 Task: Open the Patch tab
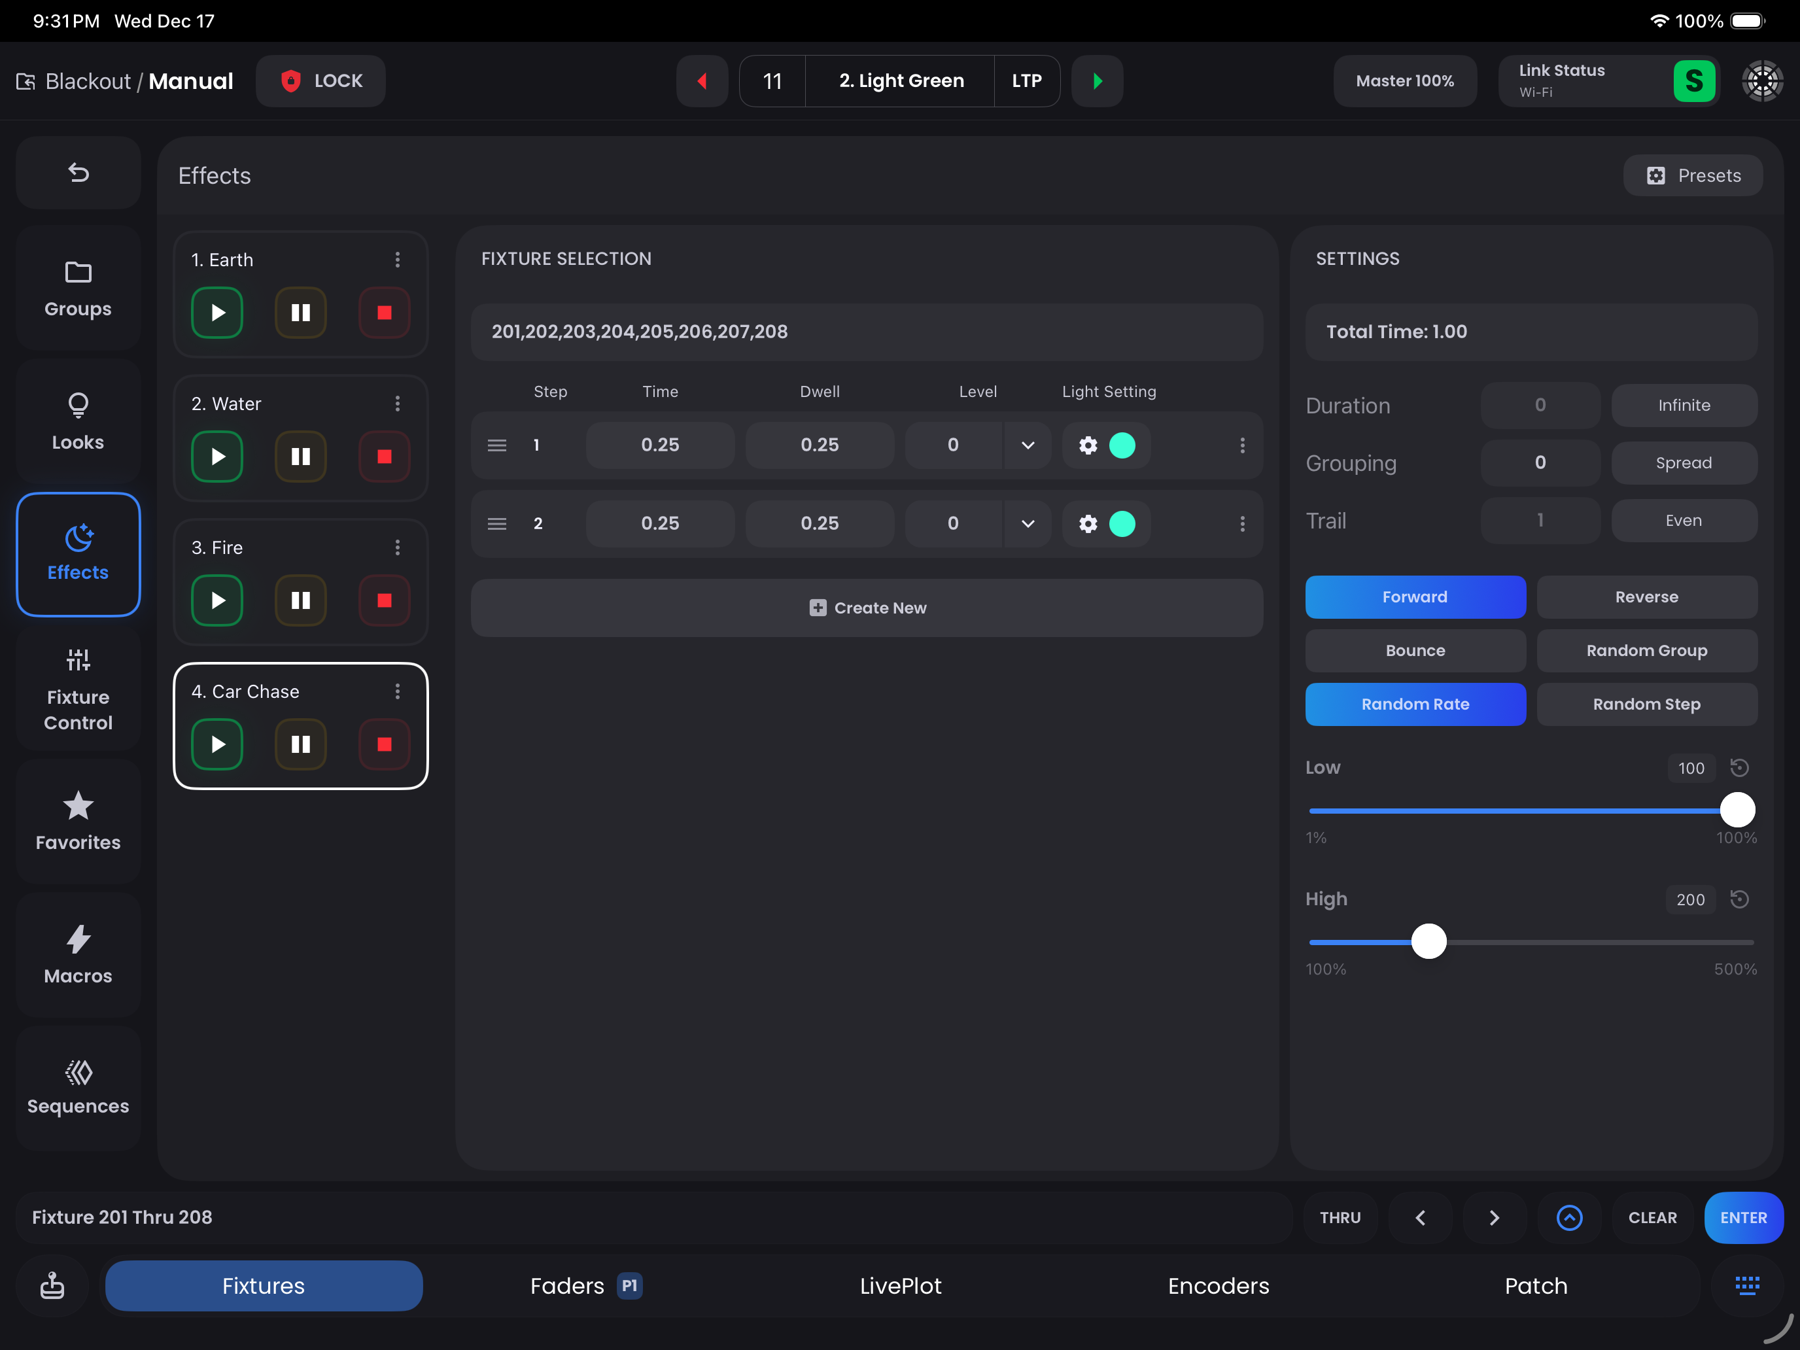1536,1286
